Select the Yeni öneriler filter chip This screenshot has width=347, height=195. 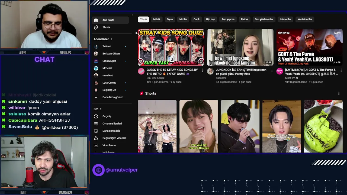pos(305,19)
